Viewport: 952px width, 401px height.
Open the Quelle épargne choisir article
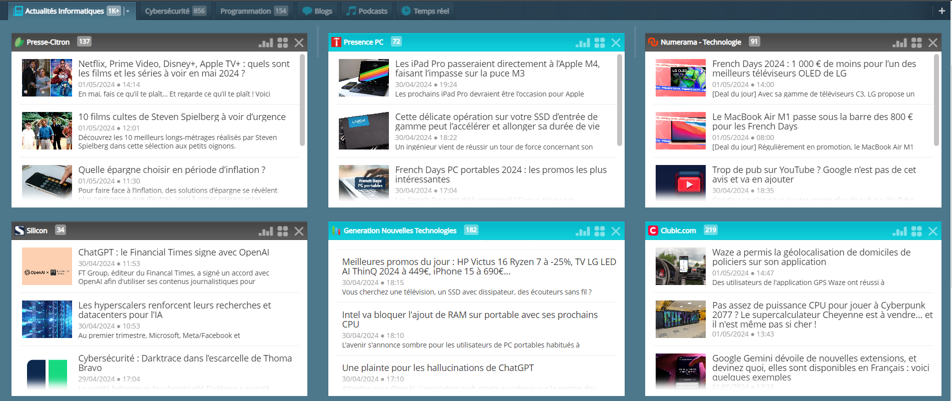tap(172, 170)
